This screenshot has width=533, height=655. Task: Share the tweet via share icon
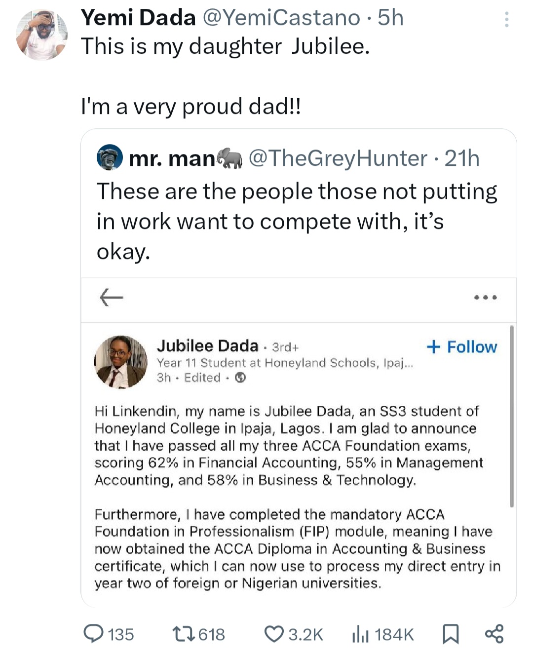click(494, 634)
